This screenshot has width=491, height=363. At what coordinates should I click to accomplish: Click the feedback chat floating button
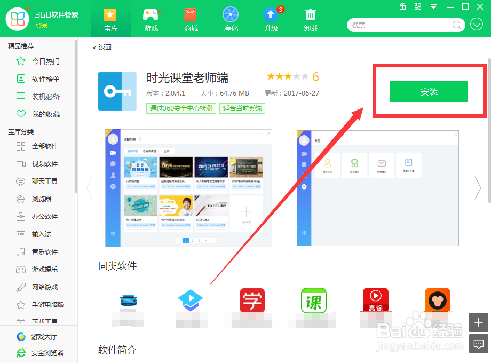(479, 344)
